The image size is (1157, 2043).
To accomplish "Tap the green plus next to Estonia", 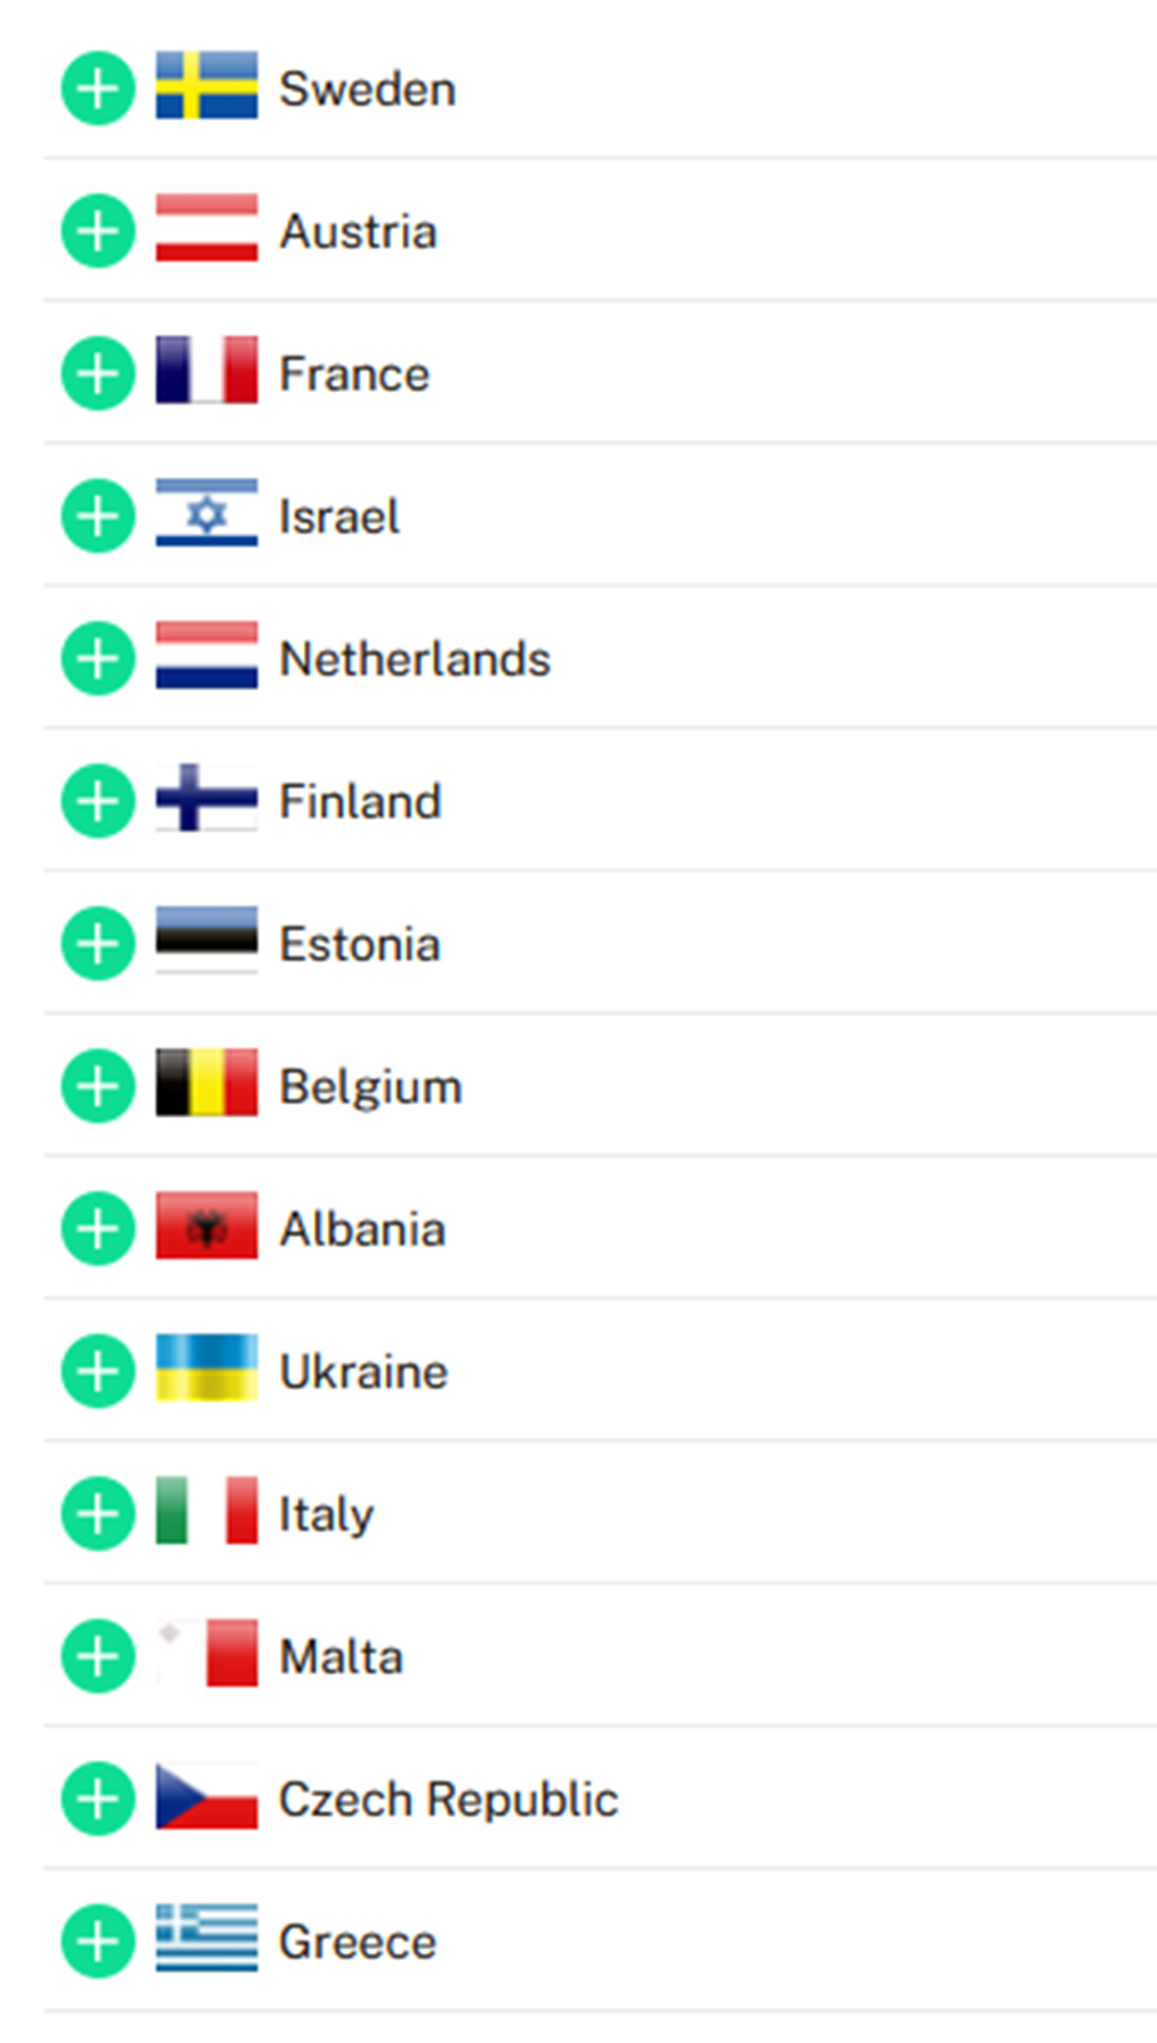I will (x=98, y=942).
